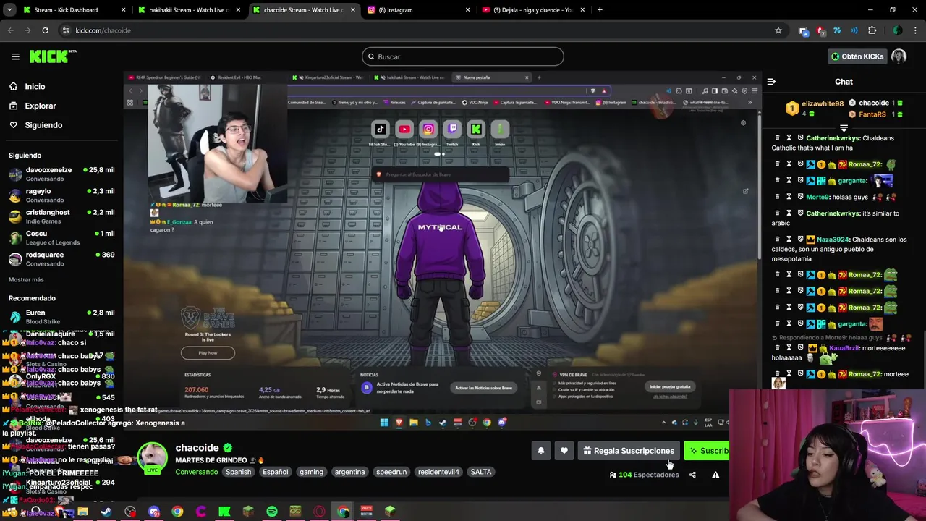The image size is (926, 521).
Task: Toggle notification bell for chacoide
Action: tap(540, 451)
